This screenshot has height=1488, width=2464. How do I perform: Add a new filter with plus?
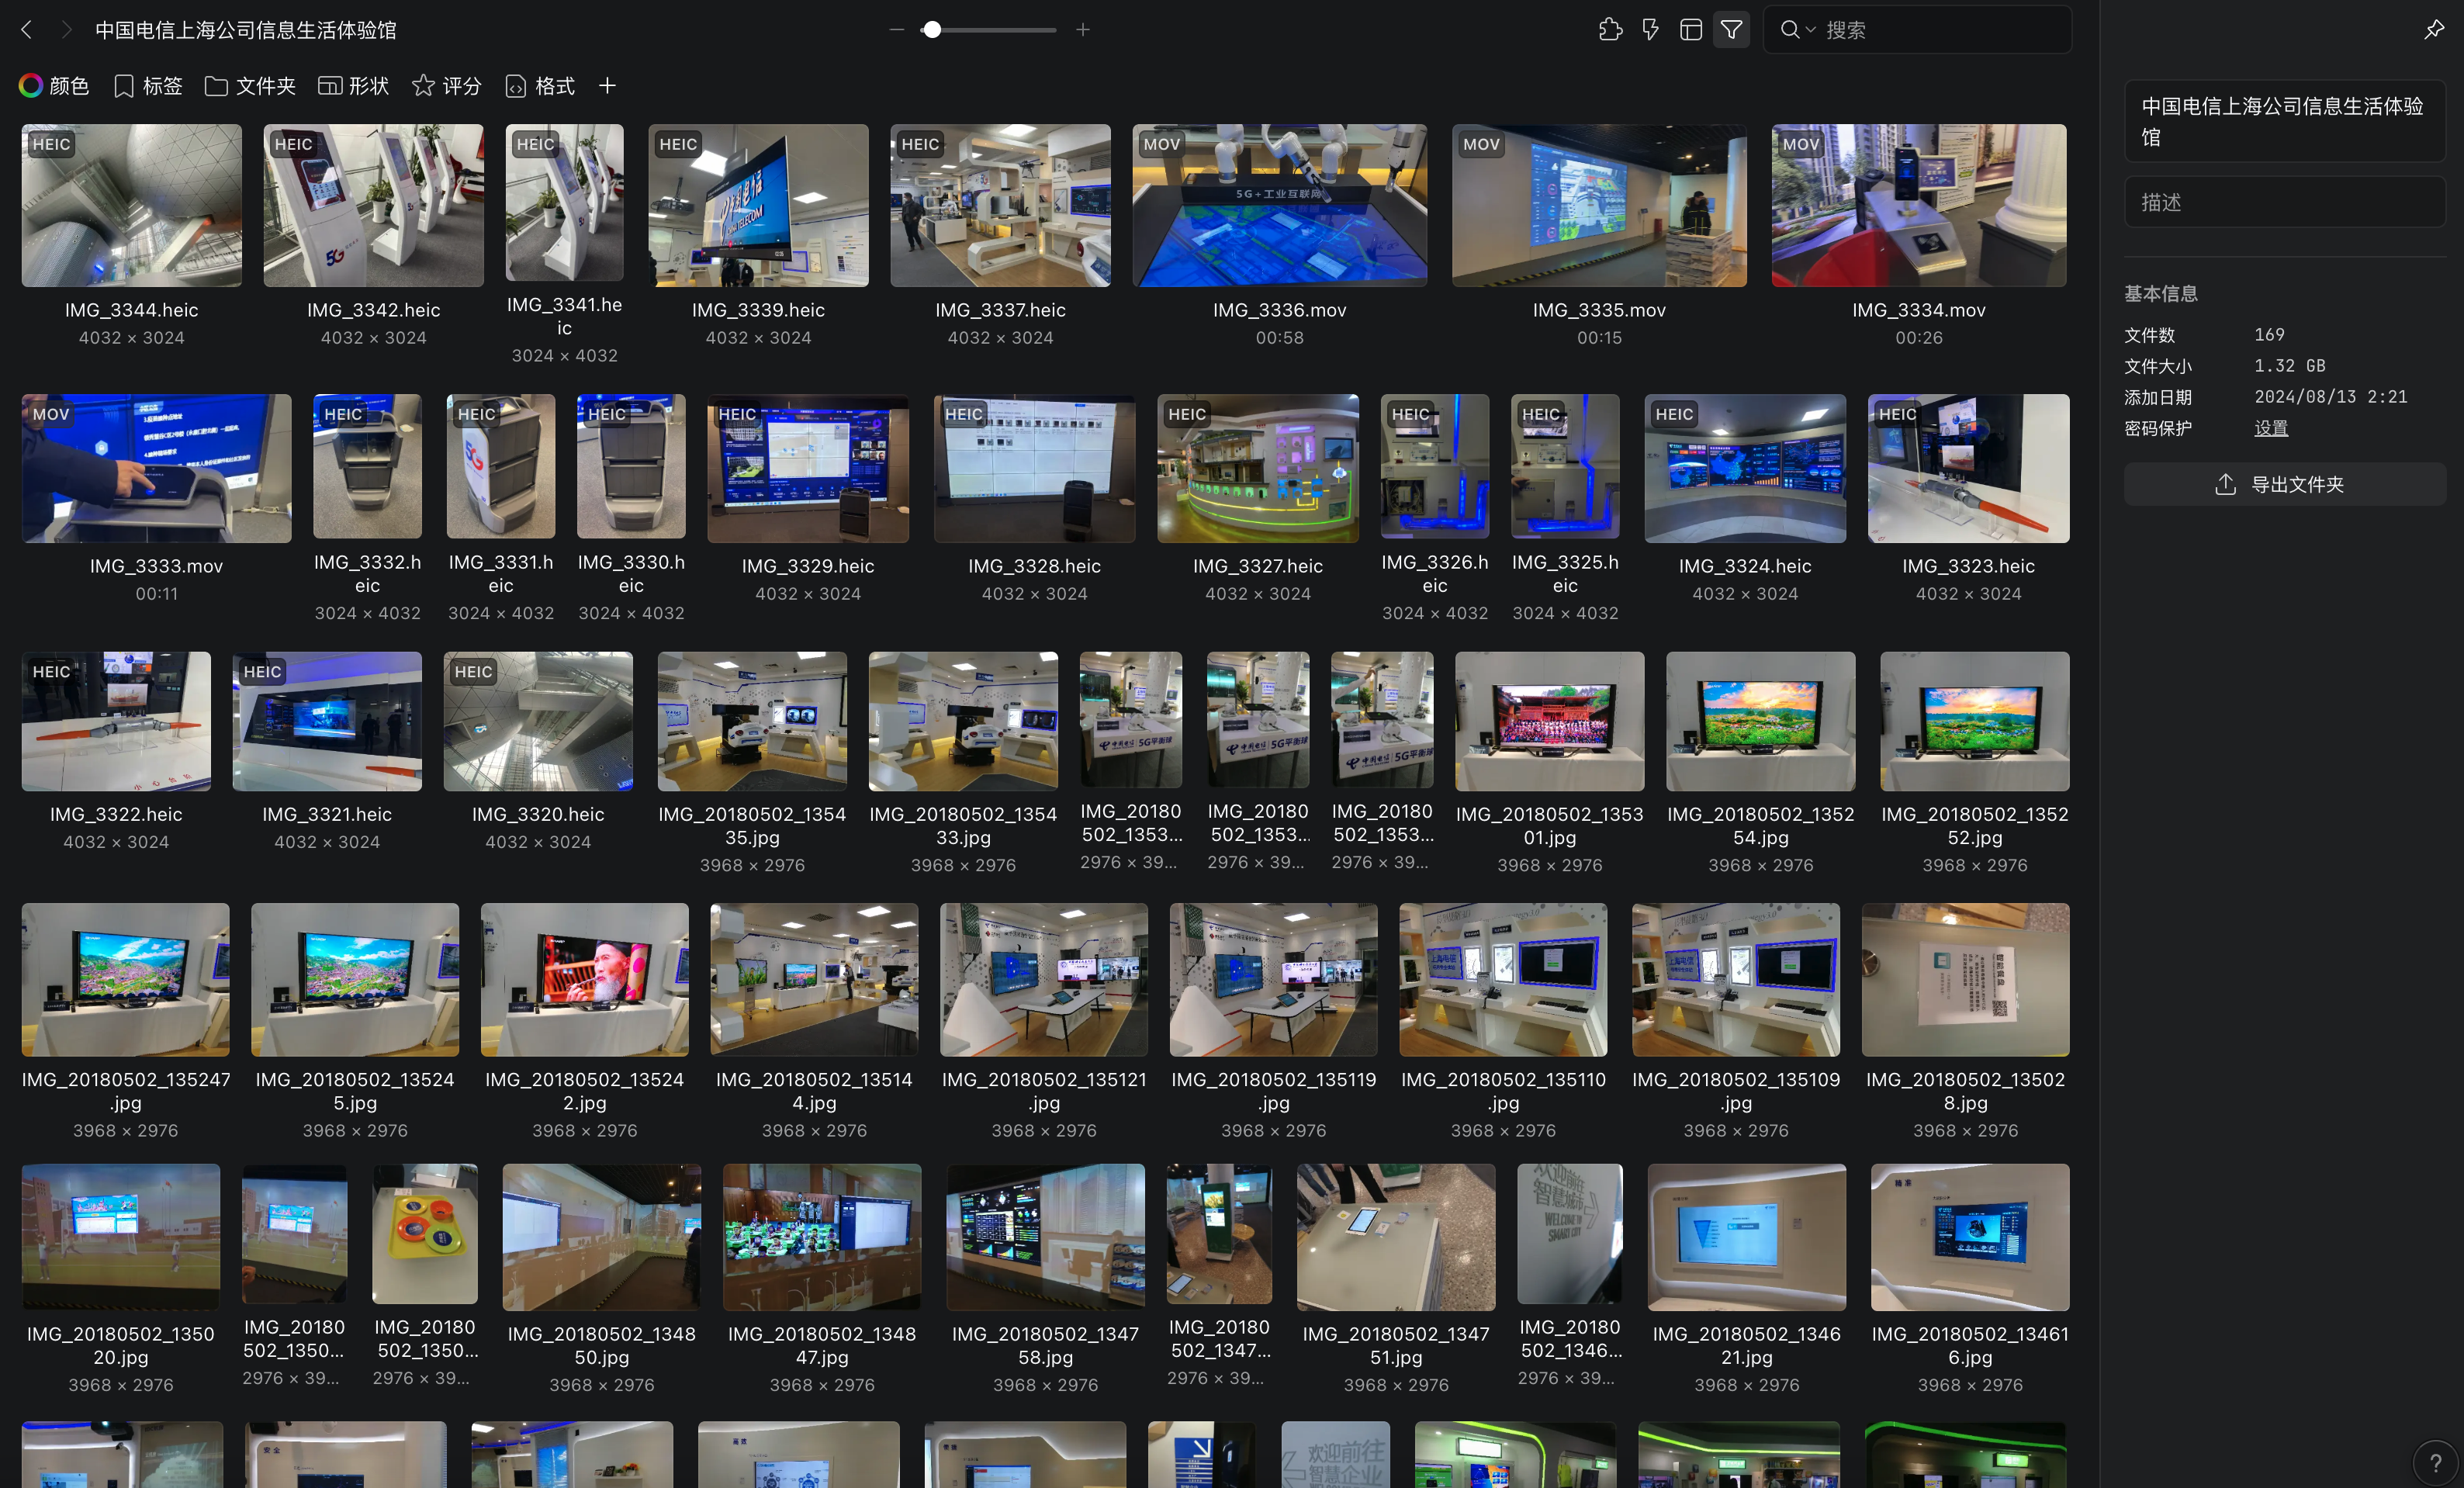pyautogui.click(x=607, y=86)
